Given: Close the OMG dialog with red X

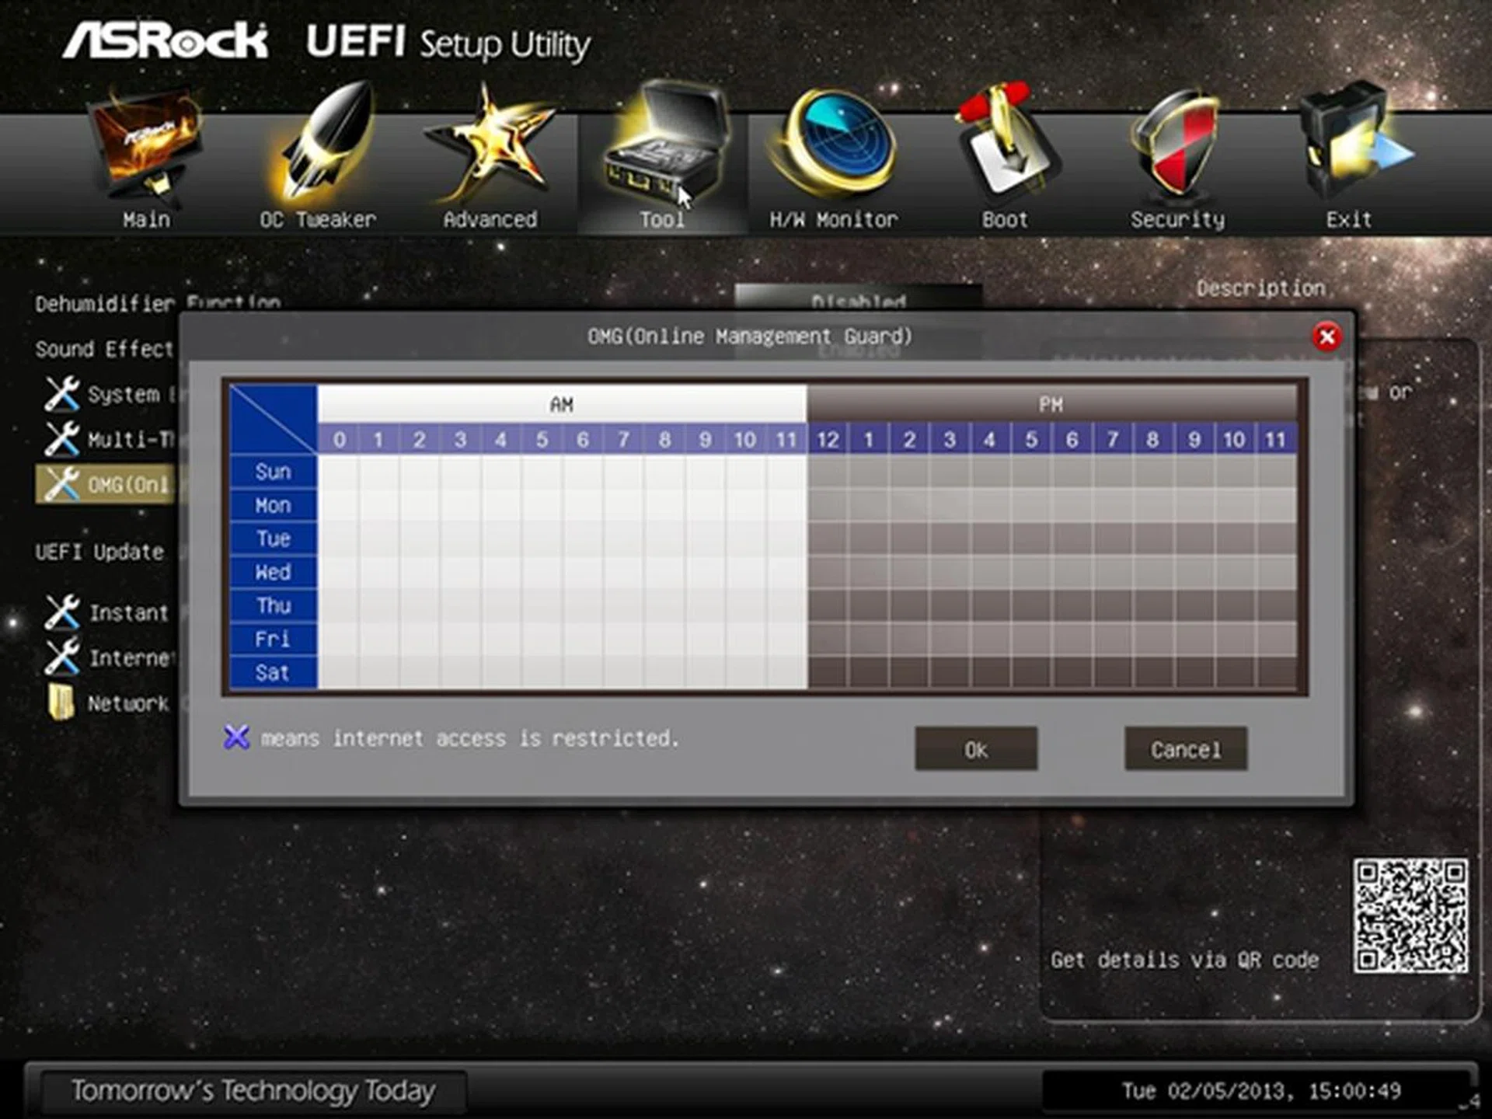Looking at the screenshot, I should (1326, 337).
